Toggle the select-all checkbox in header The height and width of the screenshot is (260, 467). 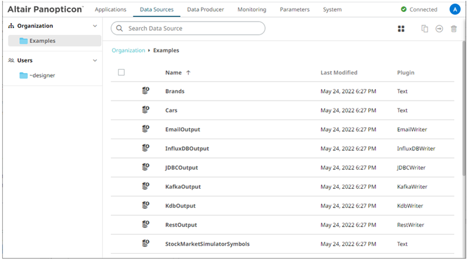121,72
